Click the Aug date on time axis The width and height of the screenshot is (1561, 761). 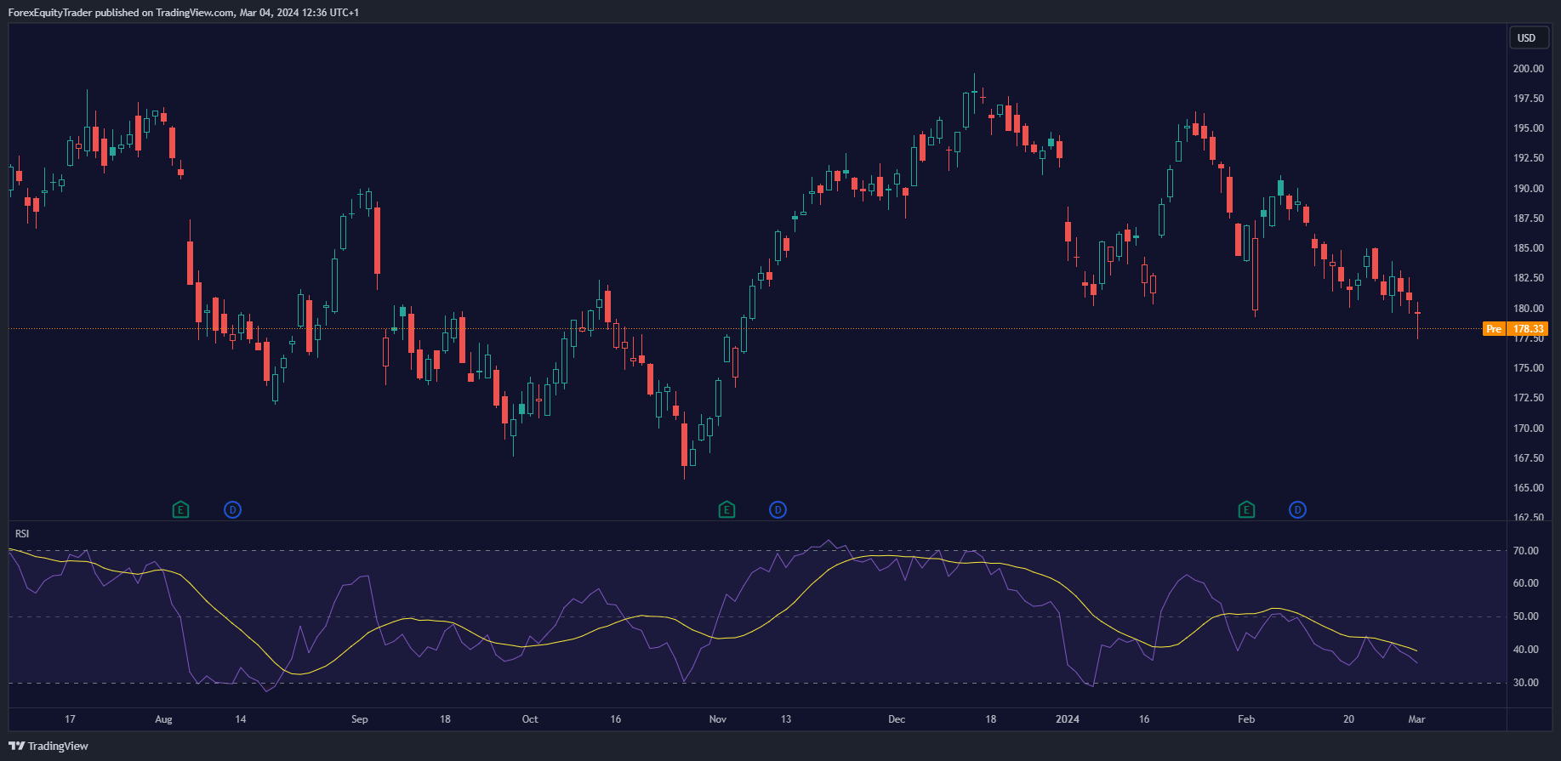pyautogui.click(x=163, y=719)
